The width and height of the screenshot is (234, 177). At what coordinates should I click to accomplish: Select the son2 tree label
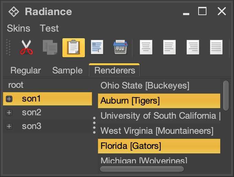pos(32,113)
